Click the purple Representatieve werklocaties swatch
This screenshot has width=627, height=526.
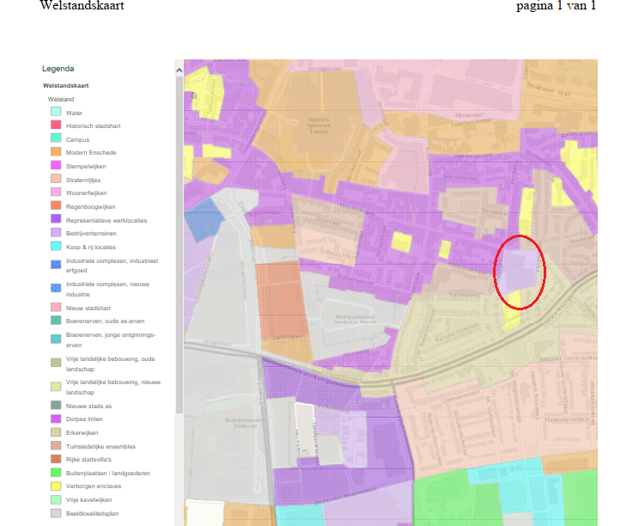[x=55, y=219]
